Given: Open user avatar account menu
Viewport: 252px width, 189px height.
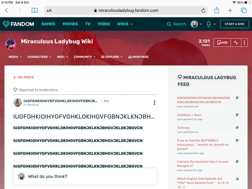Looking at the screenshot, I should (196, 24).
